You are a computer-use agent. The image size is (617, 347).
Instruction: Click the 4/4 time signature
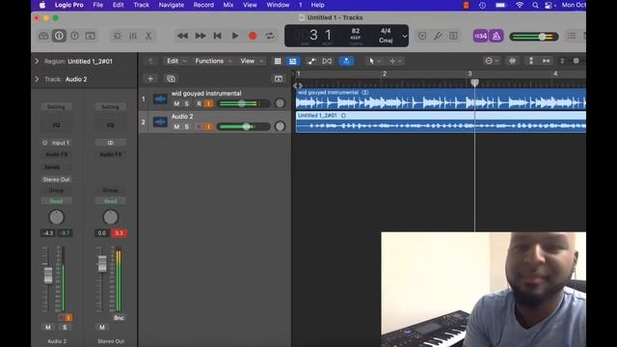coord(386,31)
